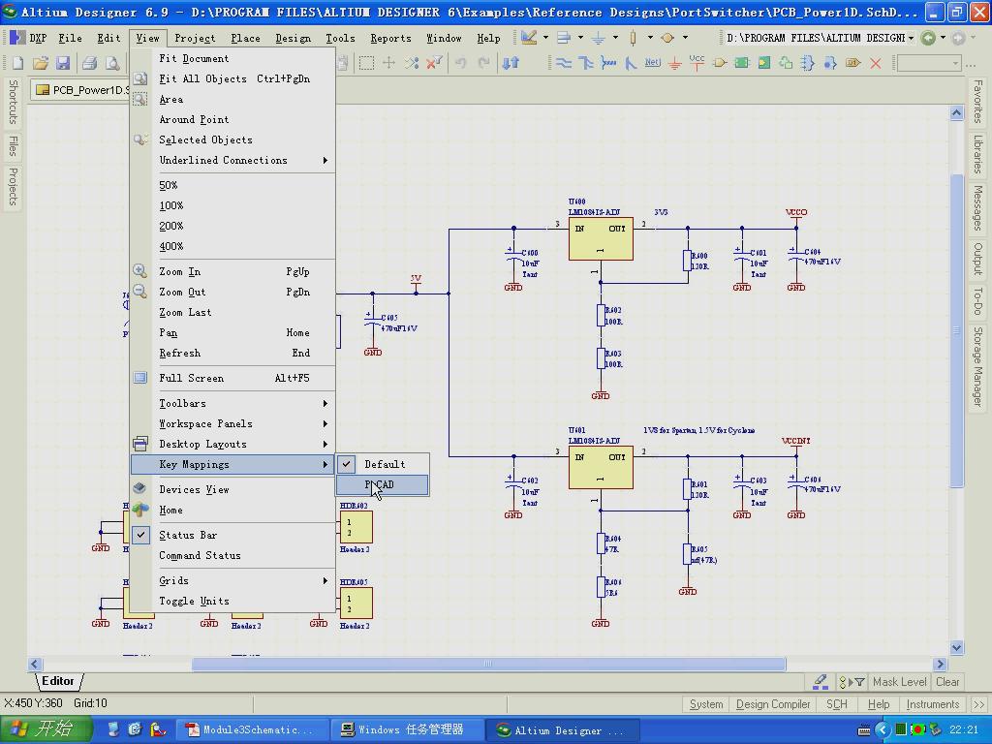Click the Undo arrow icon
This screenshot has width=992, height=744.
461,63
